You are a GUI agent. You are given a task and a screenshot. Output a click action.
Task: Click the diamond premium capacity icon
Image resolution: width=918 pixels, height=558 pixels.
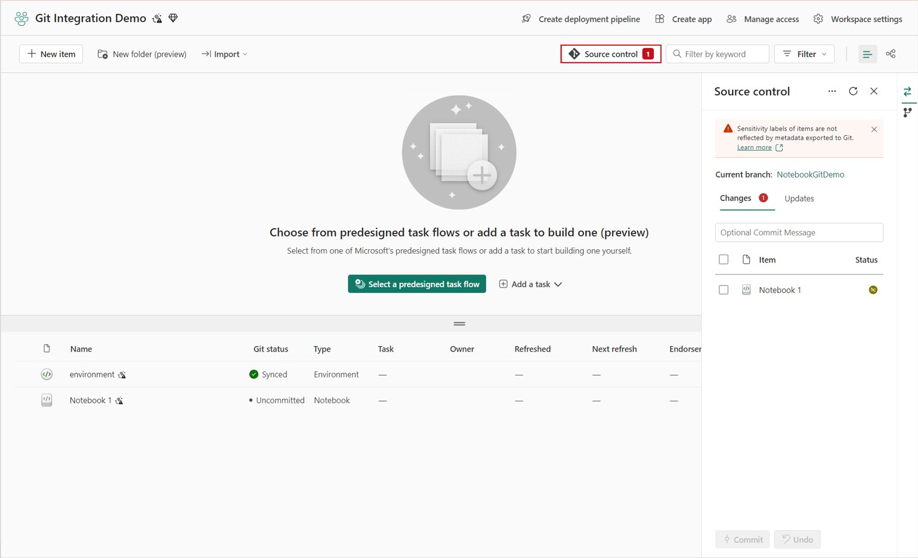pyautogui.click(x=173, y=18)
